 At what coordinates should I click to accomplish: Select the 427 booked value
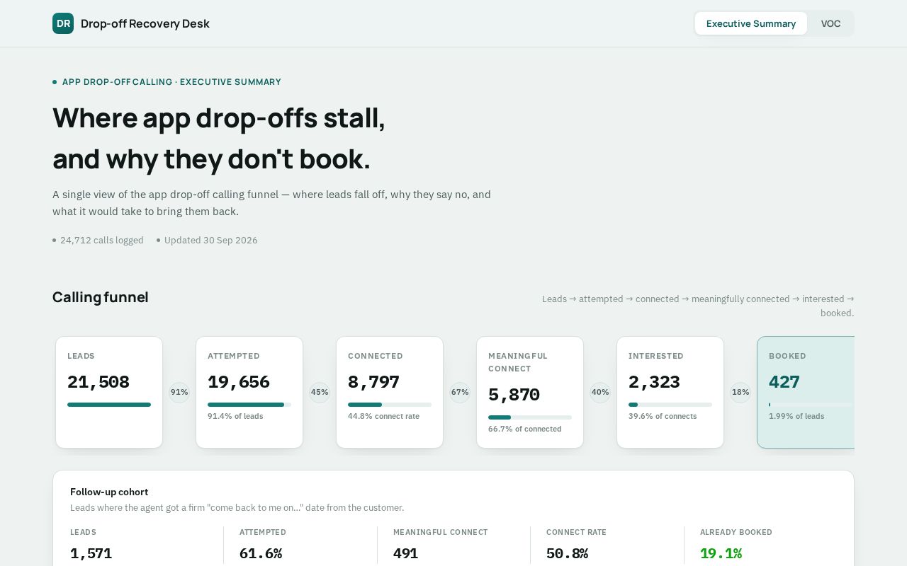pyautogui.click(x=784, y=382)
